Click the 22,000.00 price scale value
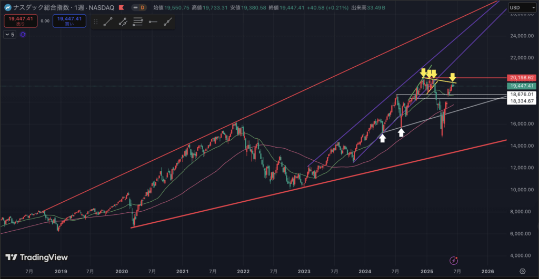 coord(522,58)
